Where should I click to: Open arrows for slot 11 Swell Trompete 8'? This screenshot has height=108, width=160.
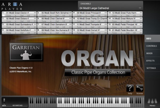106,24
